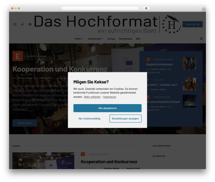Open the Instagram profile icon
This screenshot has height=182, width=215.
[15, 25]
